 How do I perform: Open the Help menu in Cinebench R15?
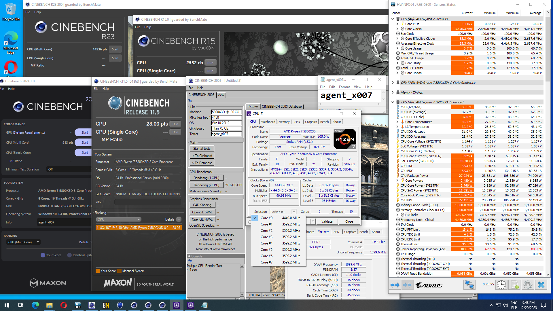pos(148,27)
